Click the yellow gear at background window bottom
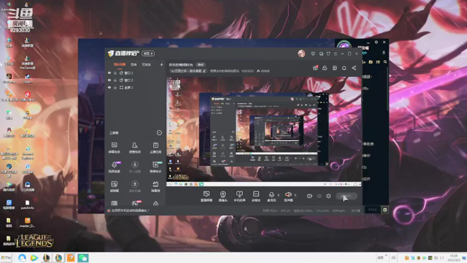The width and height of the screenshot is (467, 263). coord(385,210)
